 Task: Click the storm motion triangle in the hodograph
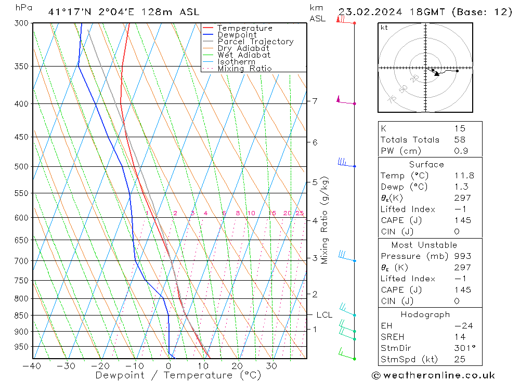tap(437, 74)
